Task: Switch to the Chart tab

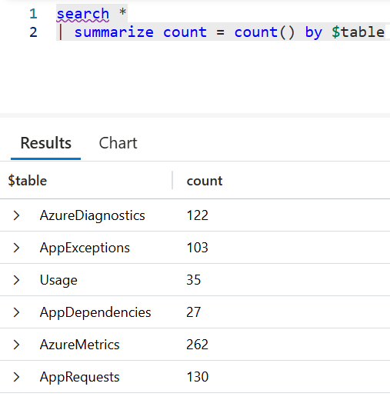Action: [118, 143]
